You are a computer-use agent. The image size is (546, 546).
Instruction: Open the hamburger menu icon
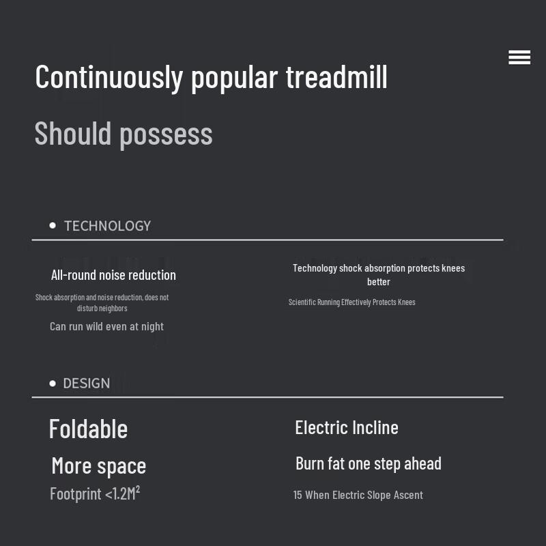pyautogui.click(x=519, y=57)
